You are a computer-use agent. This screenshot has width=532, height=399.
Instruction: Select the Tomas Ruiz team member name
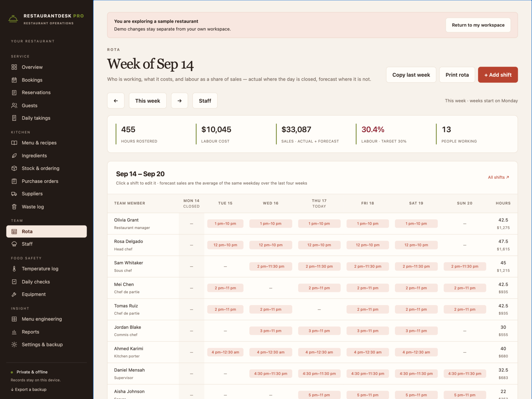pos(126,306)
